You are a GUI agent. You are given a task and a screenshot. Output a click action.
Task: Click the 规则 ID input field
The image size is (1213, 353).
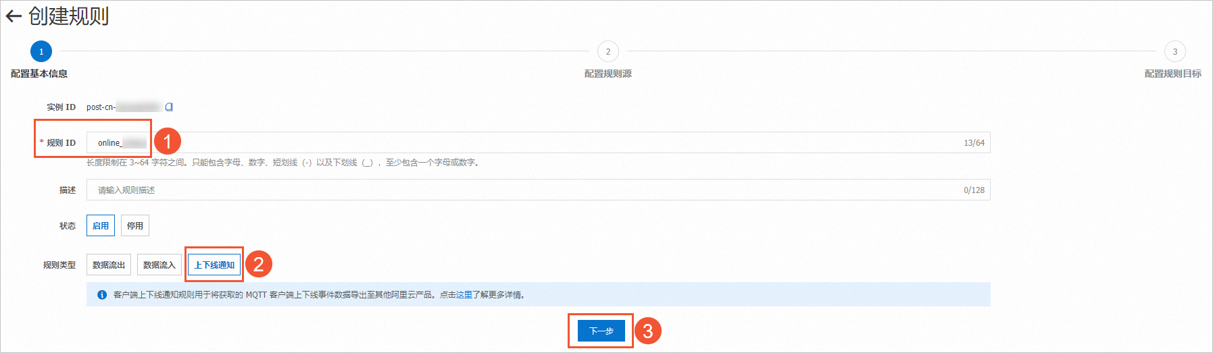(x=538, y=142)
